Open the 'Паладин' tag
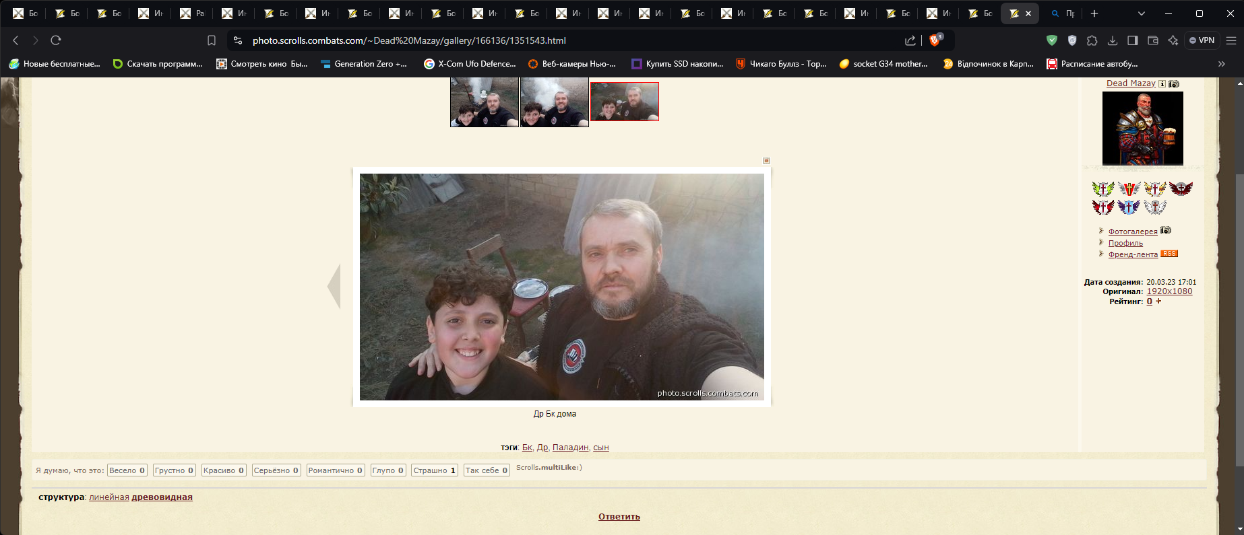Screen dimensions: 1244x535 [x=570, y=448]
